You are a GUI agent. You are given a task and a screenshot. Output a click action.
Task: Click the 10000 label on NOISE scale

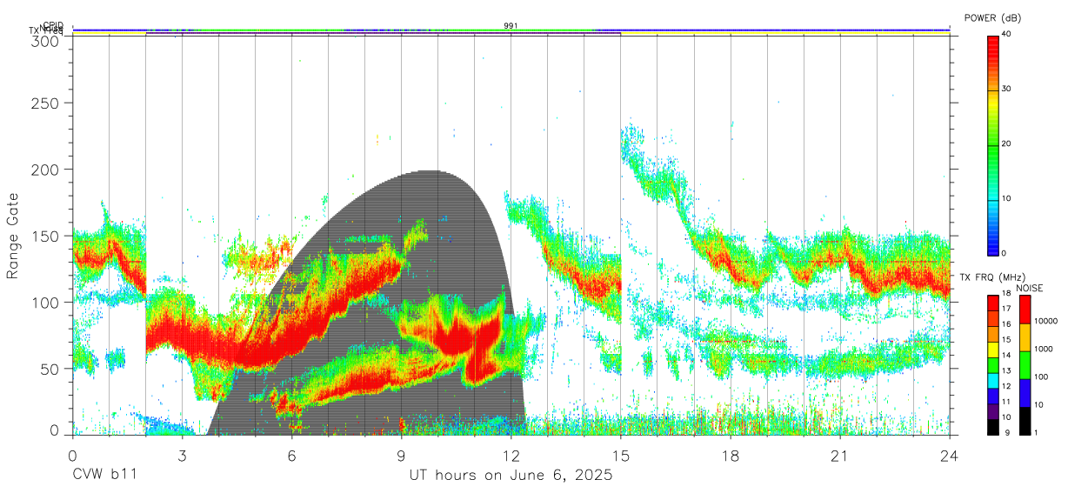[x=1048, y=321]
